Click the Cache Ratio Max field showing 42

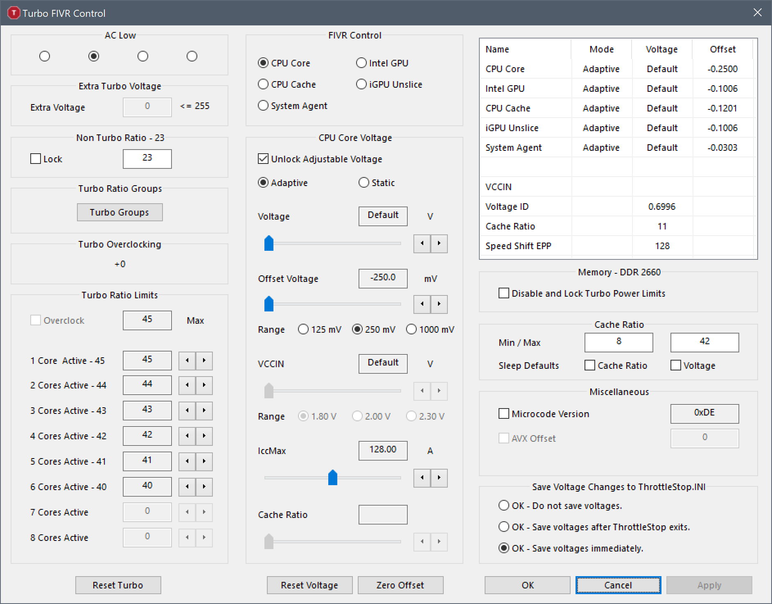(x=704, y=343)
